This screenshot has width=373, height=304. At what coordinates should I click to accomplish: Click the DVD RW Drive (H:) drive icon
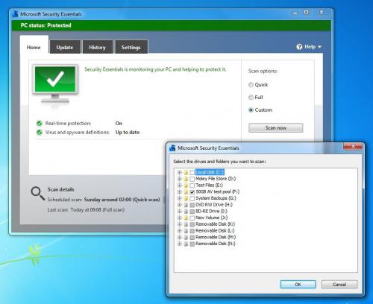[186, 205]
